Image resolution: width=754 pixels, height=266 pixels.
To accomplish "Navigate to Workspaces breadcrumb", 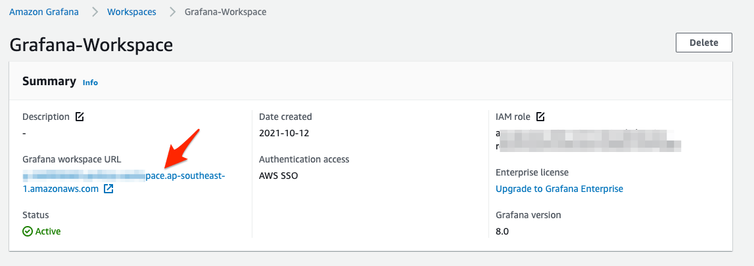I will tap(133, 12).
